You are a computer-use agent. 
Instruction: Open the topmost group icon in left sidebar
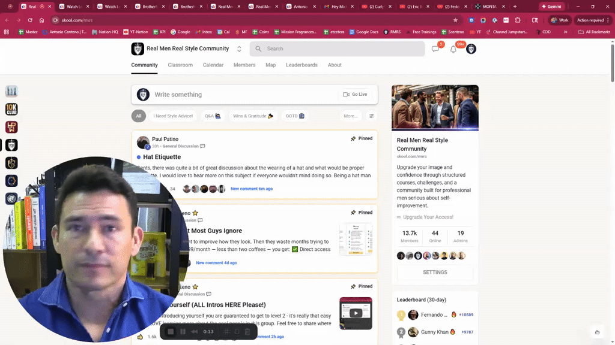(11, 91)
